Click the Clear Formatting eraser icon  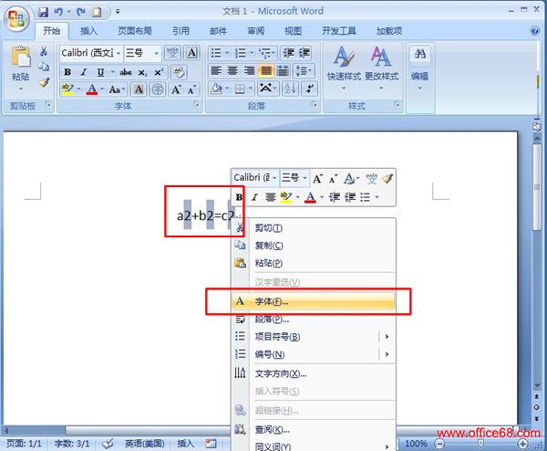tap(179, 72)
